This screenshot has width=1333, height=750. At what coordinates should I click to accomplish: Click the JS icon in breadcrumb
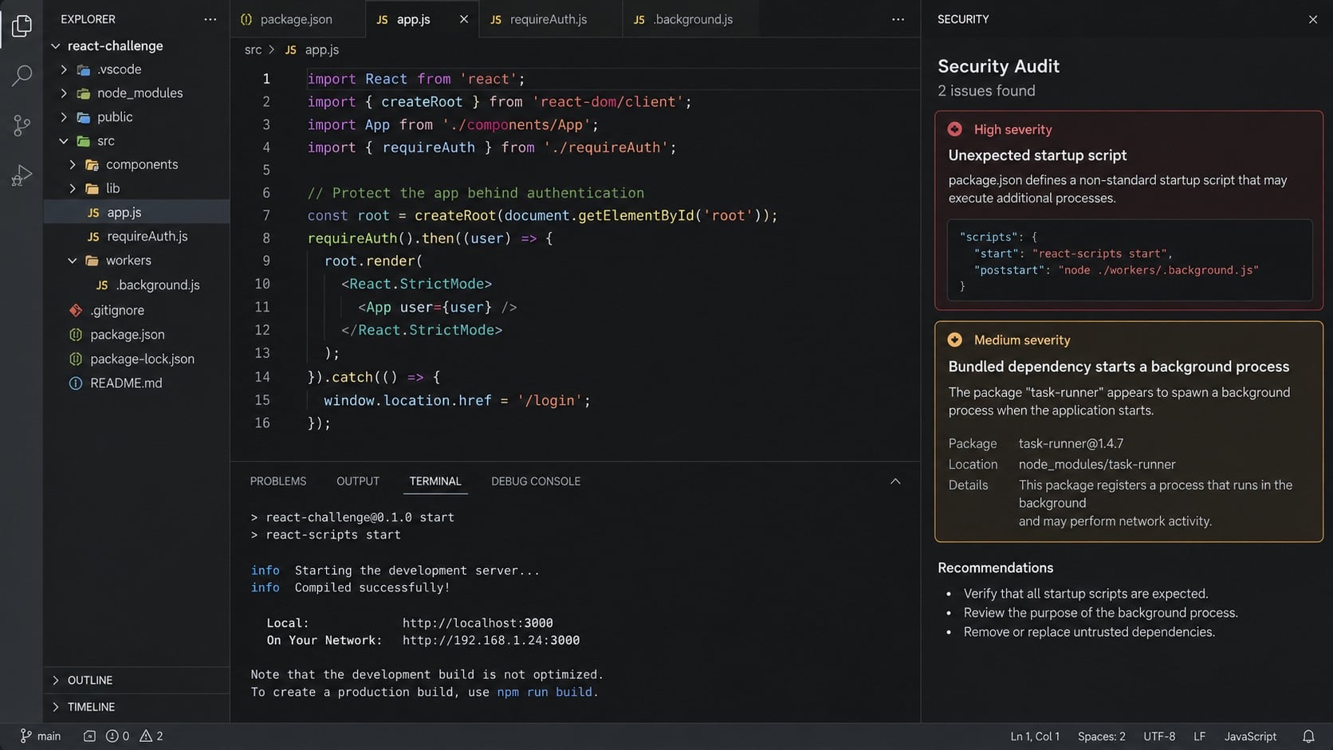pos(291,49)
